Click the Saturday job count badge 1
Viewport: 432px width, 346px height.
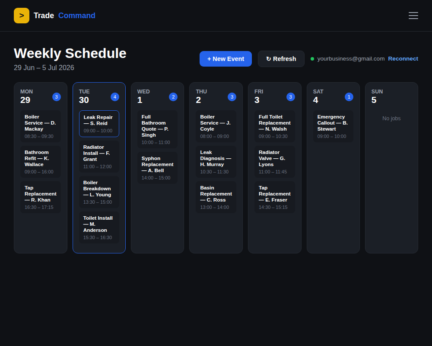click(x=349, y=97)
